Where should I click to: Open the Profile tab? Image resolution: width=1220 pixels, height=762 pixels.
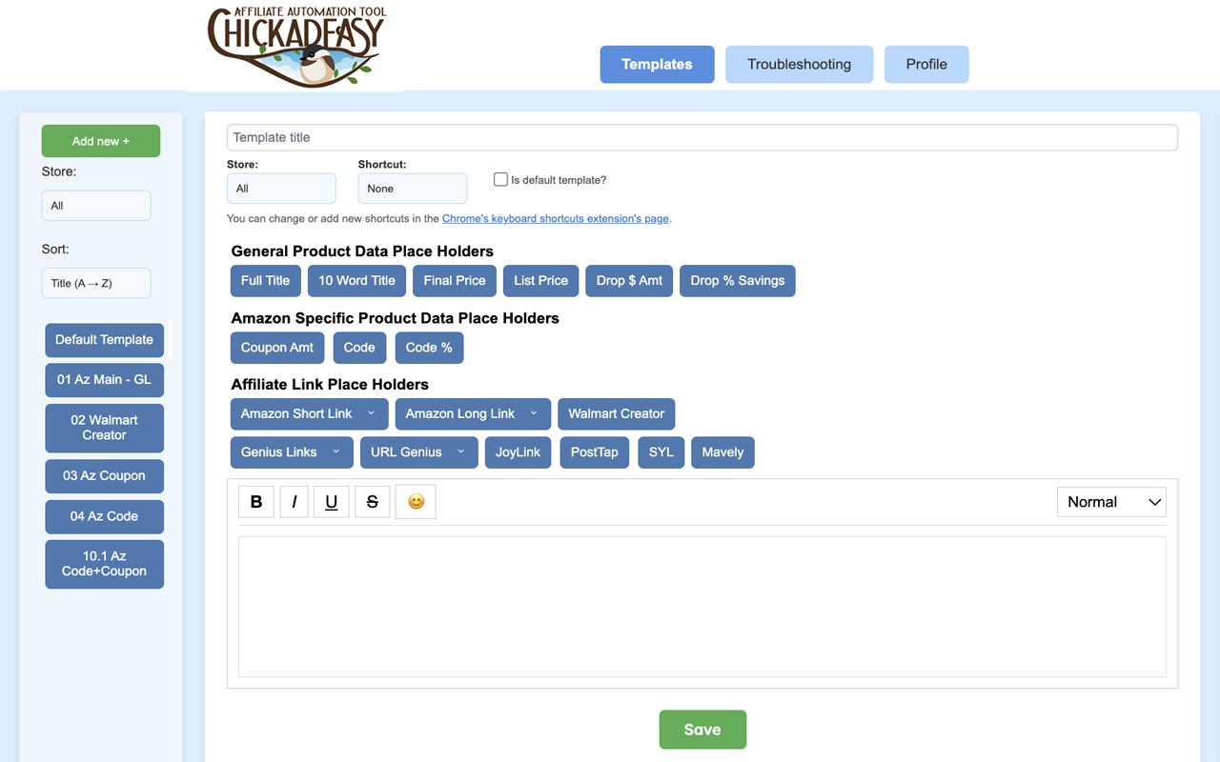pos(925,64)
